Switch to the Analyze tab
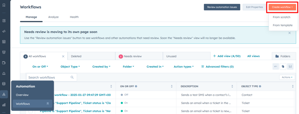Viewport: 299px width, 114px height. coord(53,17)
